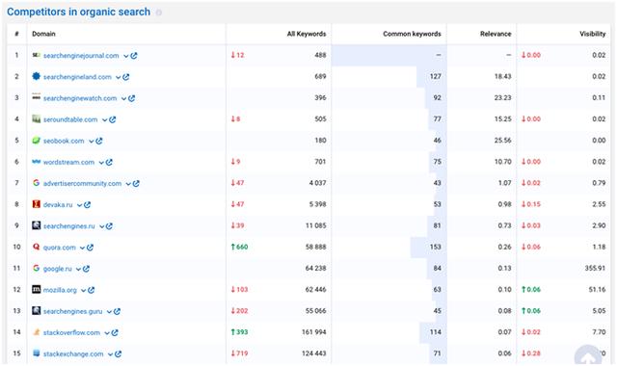The image size is (617, 366).
Task: Open external link icon for mozilla.org
Action: click(x=92, y=290)
